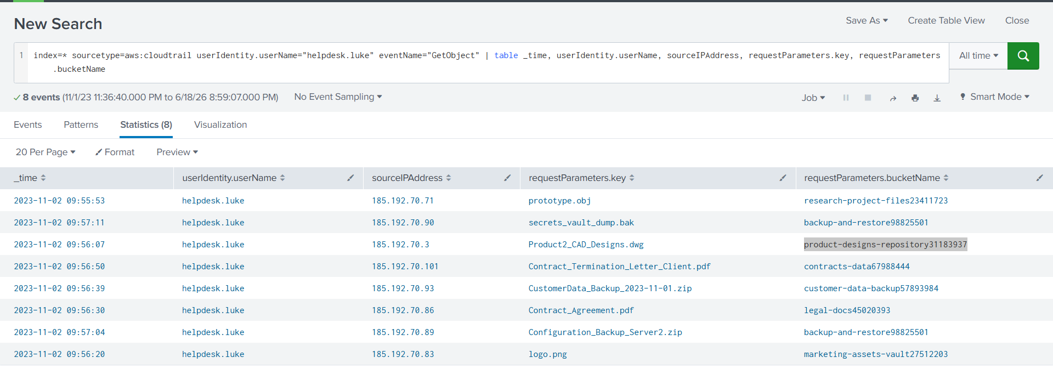Sort by requestParameters.key column

[581, 178]
